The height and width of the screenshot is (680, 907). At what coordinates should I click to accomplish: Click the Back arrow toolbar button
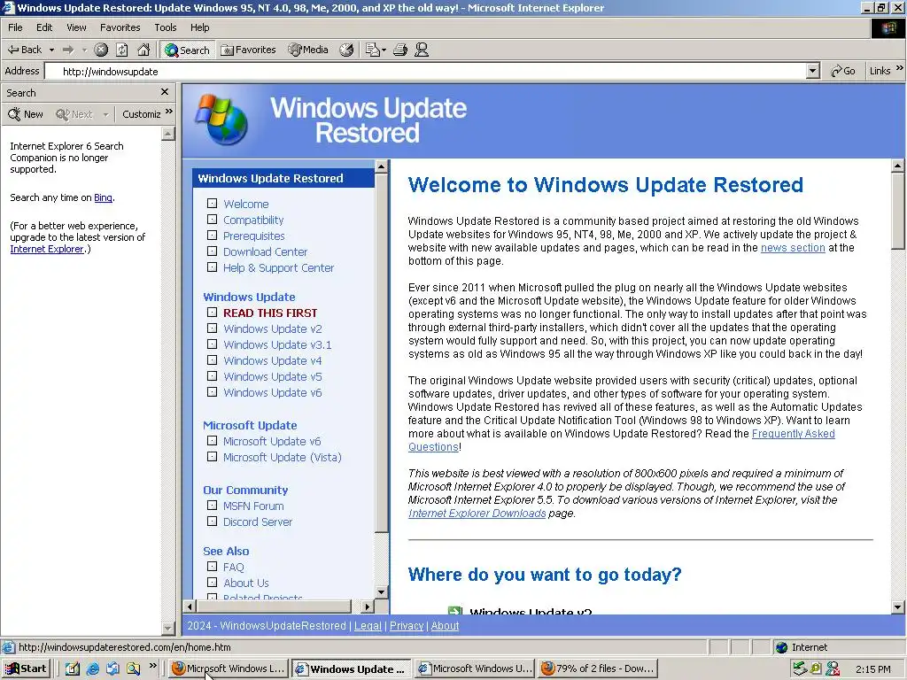click(24, 50)
